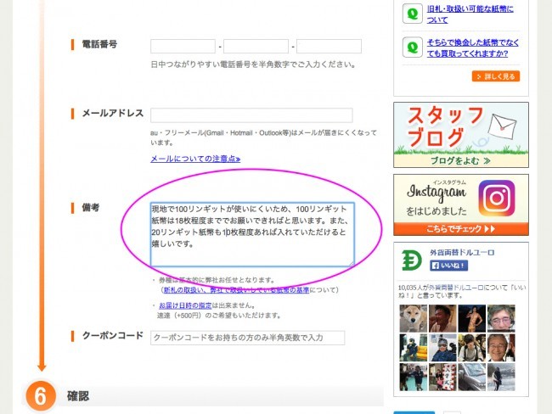Click the middle phone number field
This screenshot has width=552, height=414.
256,46
